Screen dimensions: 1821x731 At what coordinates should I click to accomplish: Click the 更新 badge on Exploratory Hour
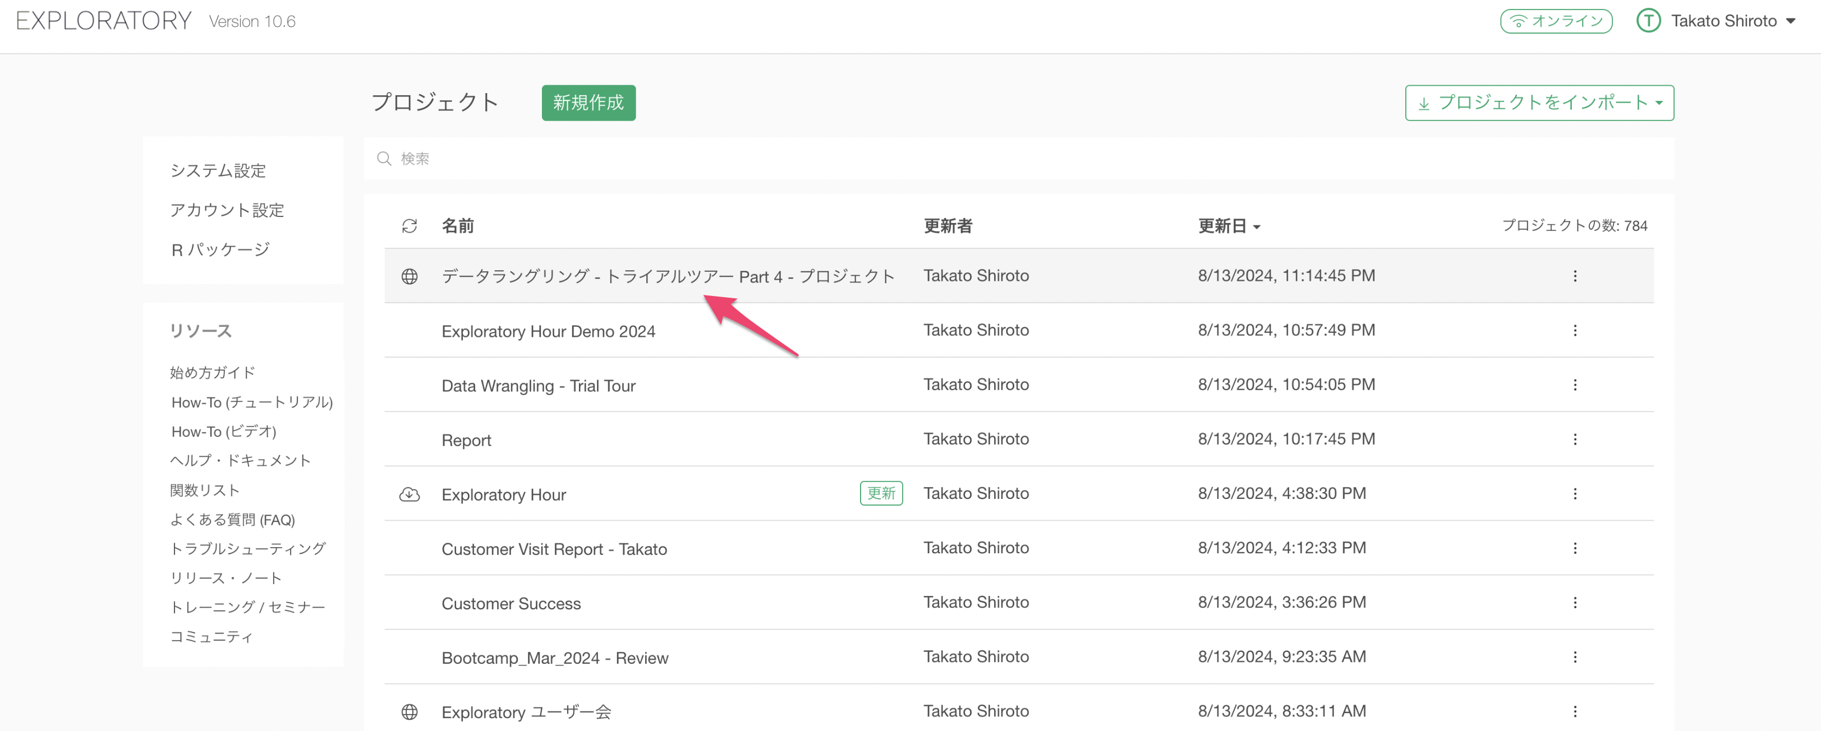pos(881,493)
